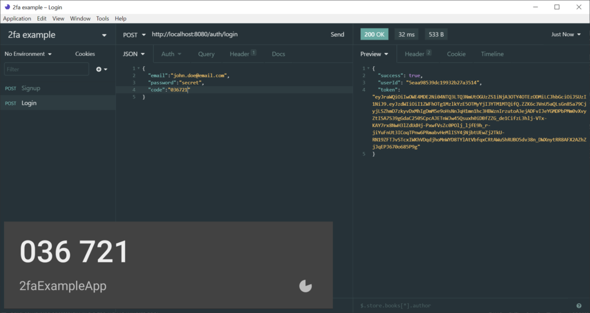Open the No Environment dropdown
590x313 pixels.
(28, 54)
